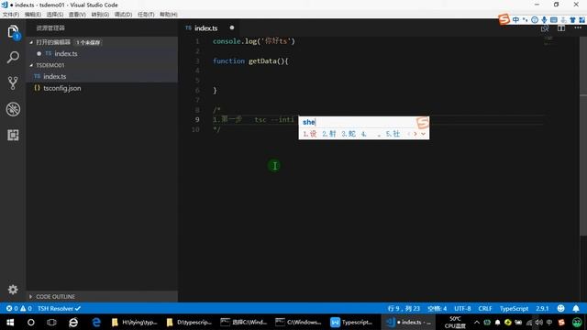Toggle punctuation mode on the Sogou toolbar
This screenshot has height=330, width=587.
(526, 19)
